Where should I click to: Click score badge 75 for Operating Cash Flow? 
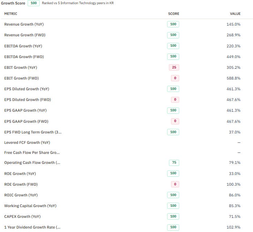174,163
